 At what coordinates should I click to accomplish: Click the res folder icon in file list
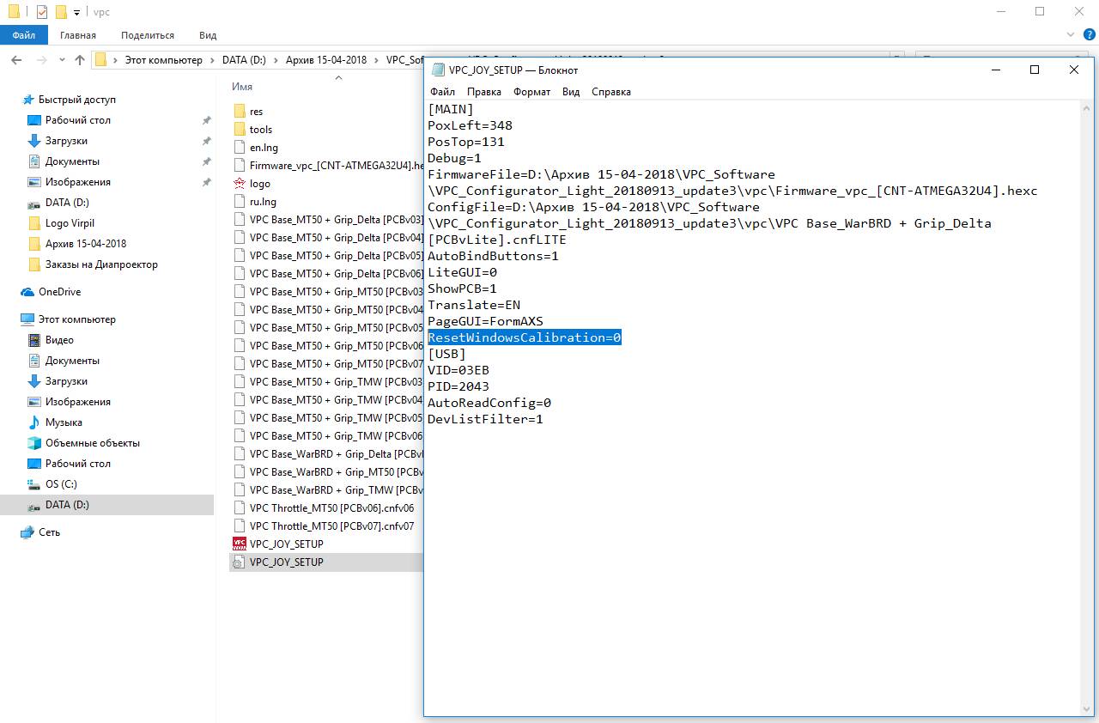pos(240,112)
